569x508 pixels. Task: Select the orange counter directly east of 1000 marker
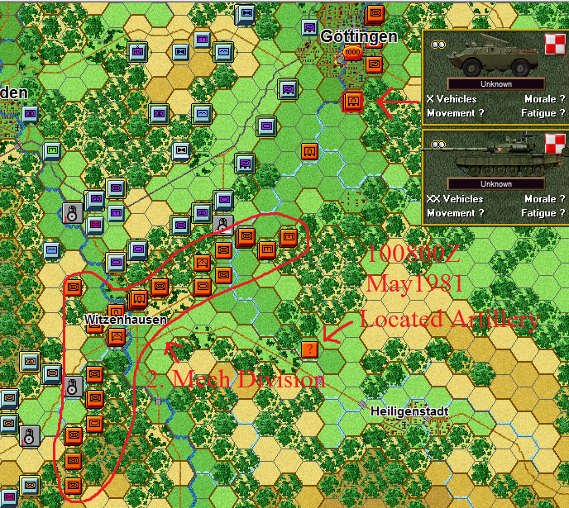tap(374, 65)
